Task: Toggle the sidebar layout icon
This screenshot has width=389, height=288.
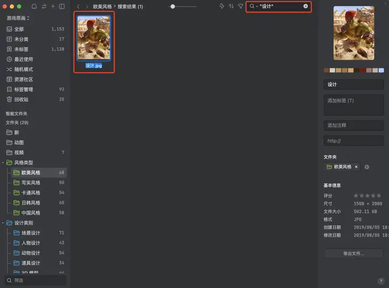Action: (62, 6)
